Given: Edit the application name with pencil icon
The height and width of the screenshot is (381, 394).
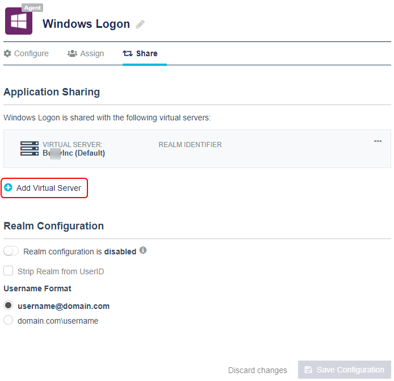Looking at the screenshot, I should coord(140,24).
